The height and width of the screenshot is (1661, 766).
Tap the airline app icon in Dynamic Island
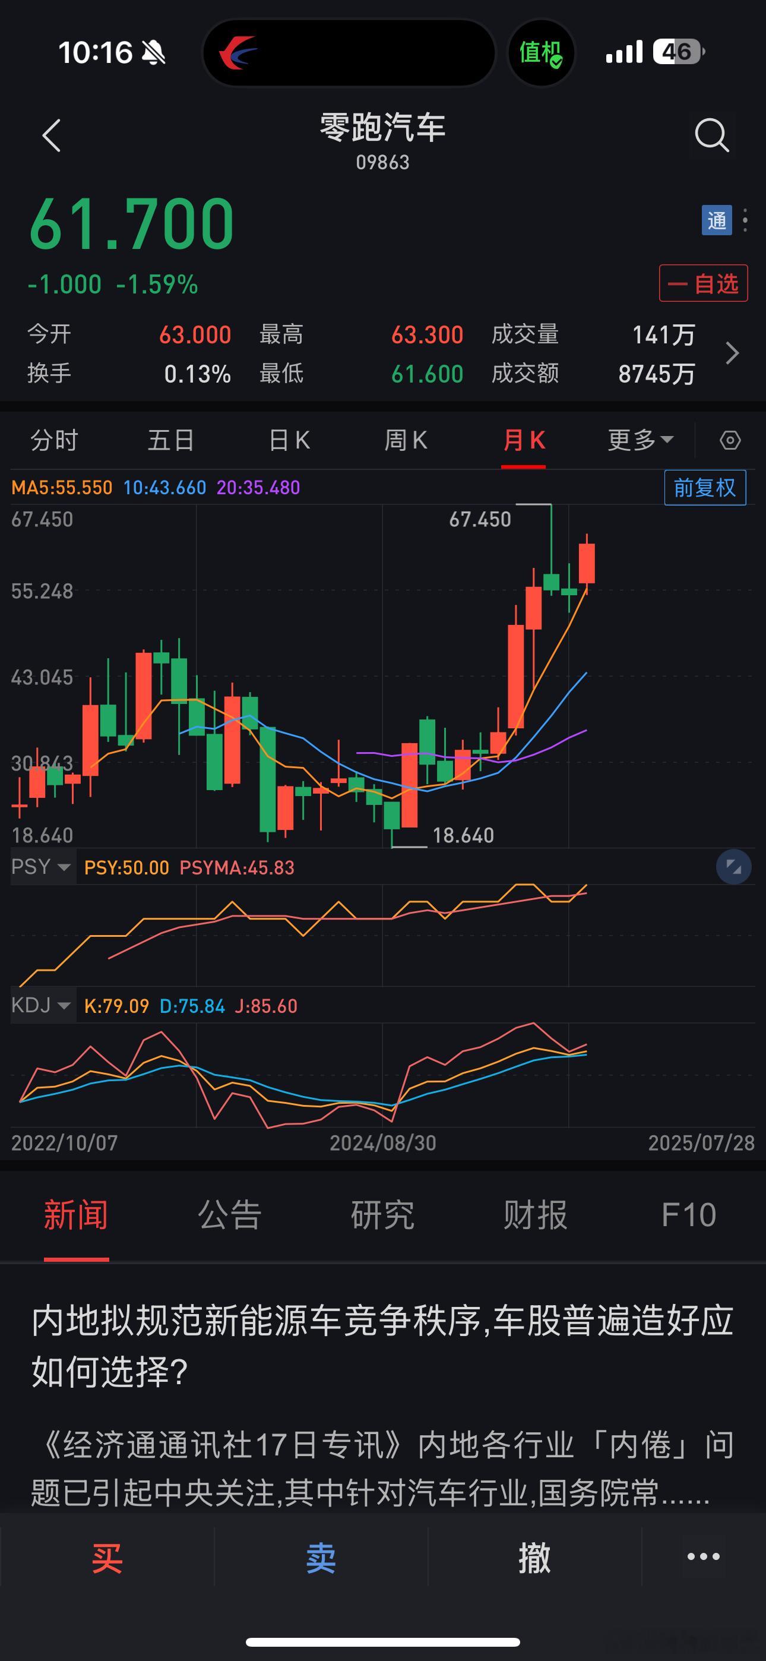tap(238, 52)
